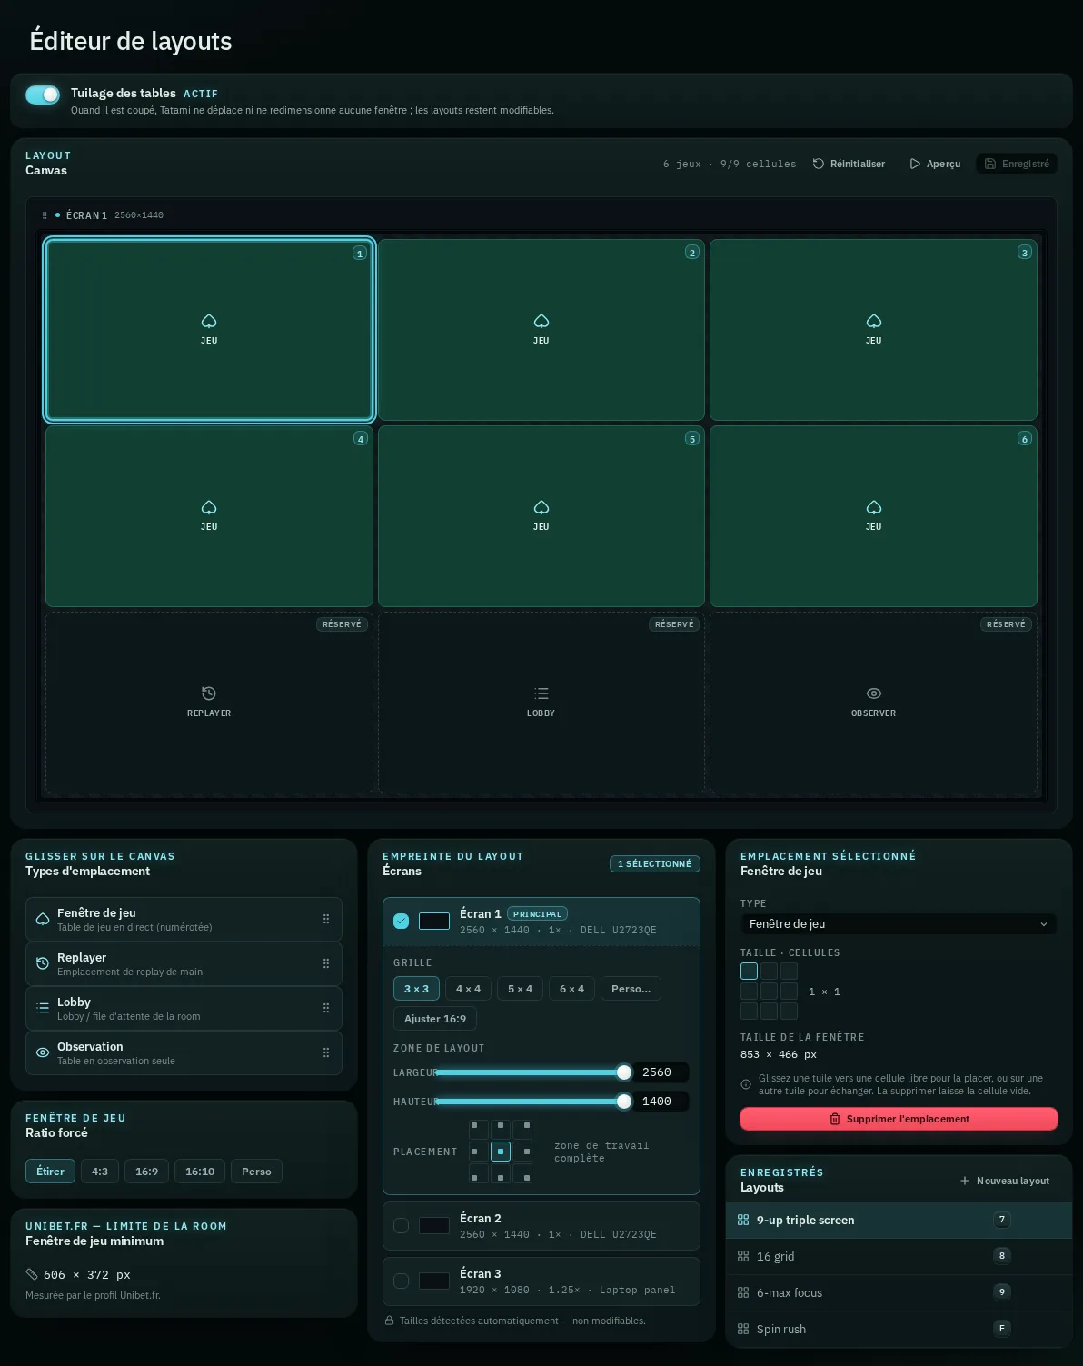Choose the 5 × 4 grid preset
This screenshot has width=1083, height=1366.
pyautogui.click(x=521, y=989)
